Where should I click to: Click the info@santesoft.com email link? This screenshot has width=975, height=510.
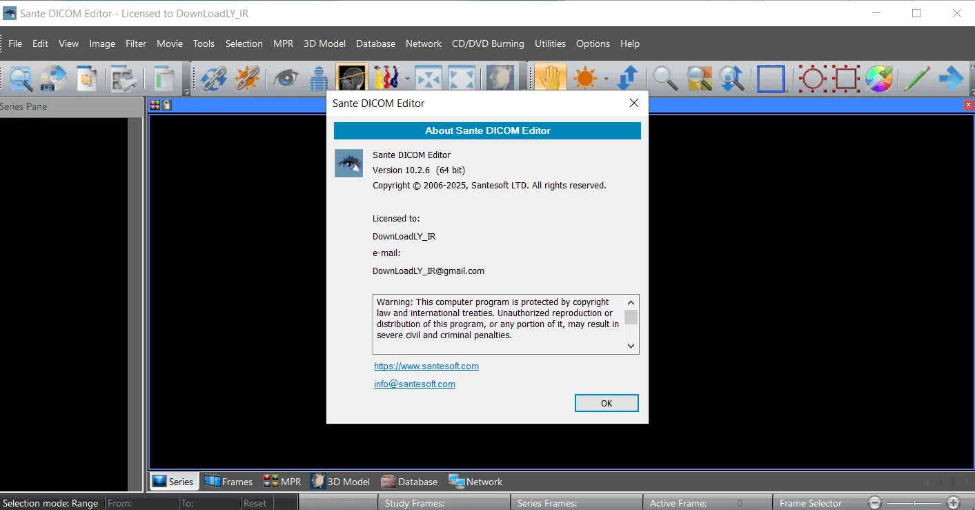[x=415, y=384]
